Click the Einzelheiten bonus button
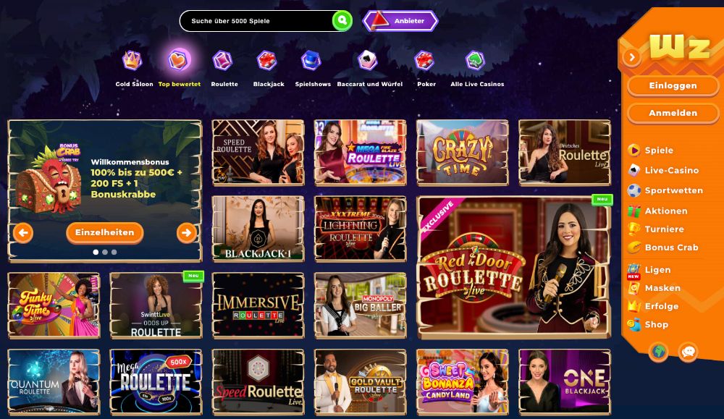The image size is (724, 419). click(105, 232)
